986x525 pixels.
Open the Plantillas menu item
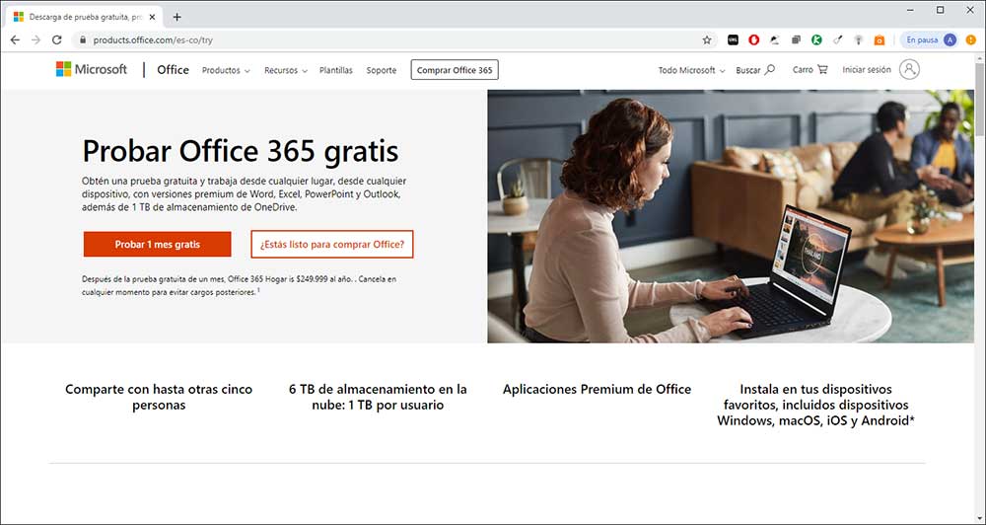336,70
